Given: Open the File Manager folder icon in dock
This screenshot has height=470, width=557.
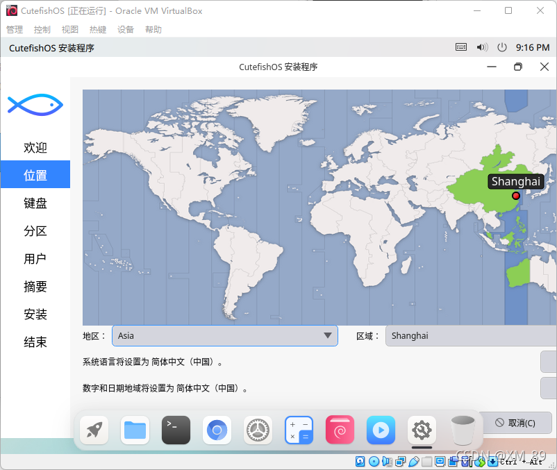Looking at the screenshot, I should [x=135, y=430].
